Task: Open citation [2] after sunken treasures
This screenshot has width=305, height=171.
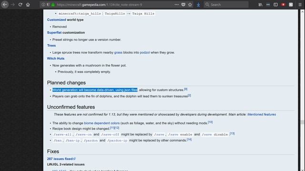Action: (189, 95)
